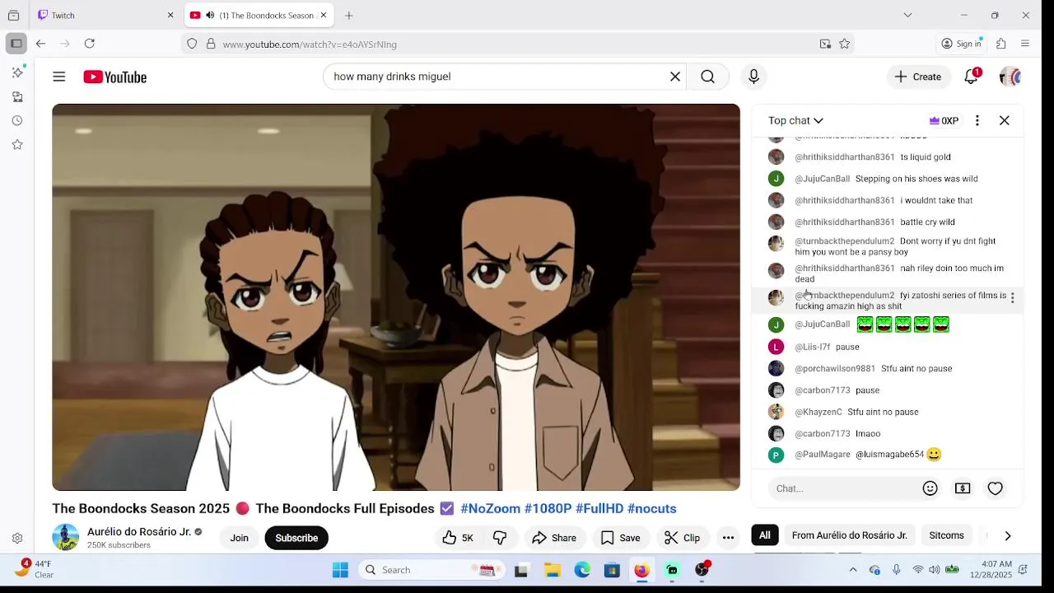The height and width of the screenshot is (593, 1054).
Task: Open the YouTube account avatar menu
Action: click(x=1010, y=77)
